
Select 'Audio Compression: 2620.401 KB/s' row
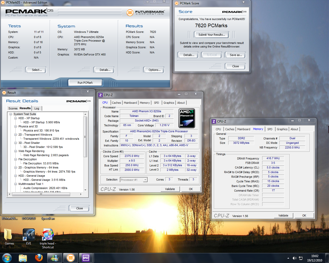point(45,188)
